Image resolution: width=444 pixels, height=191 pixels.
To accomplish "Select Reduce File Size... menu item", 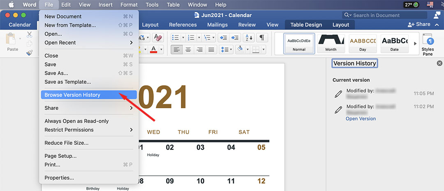I will pos(89,143).
